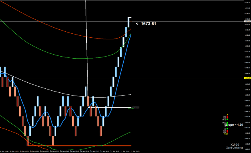
Task: Click the 21 Sep 09:23 time label
Action: point(135,151)
